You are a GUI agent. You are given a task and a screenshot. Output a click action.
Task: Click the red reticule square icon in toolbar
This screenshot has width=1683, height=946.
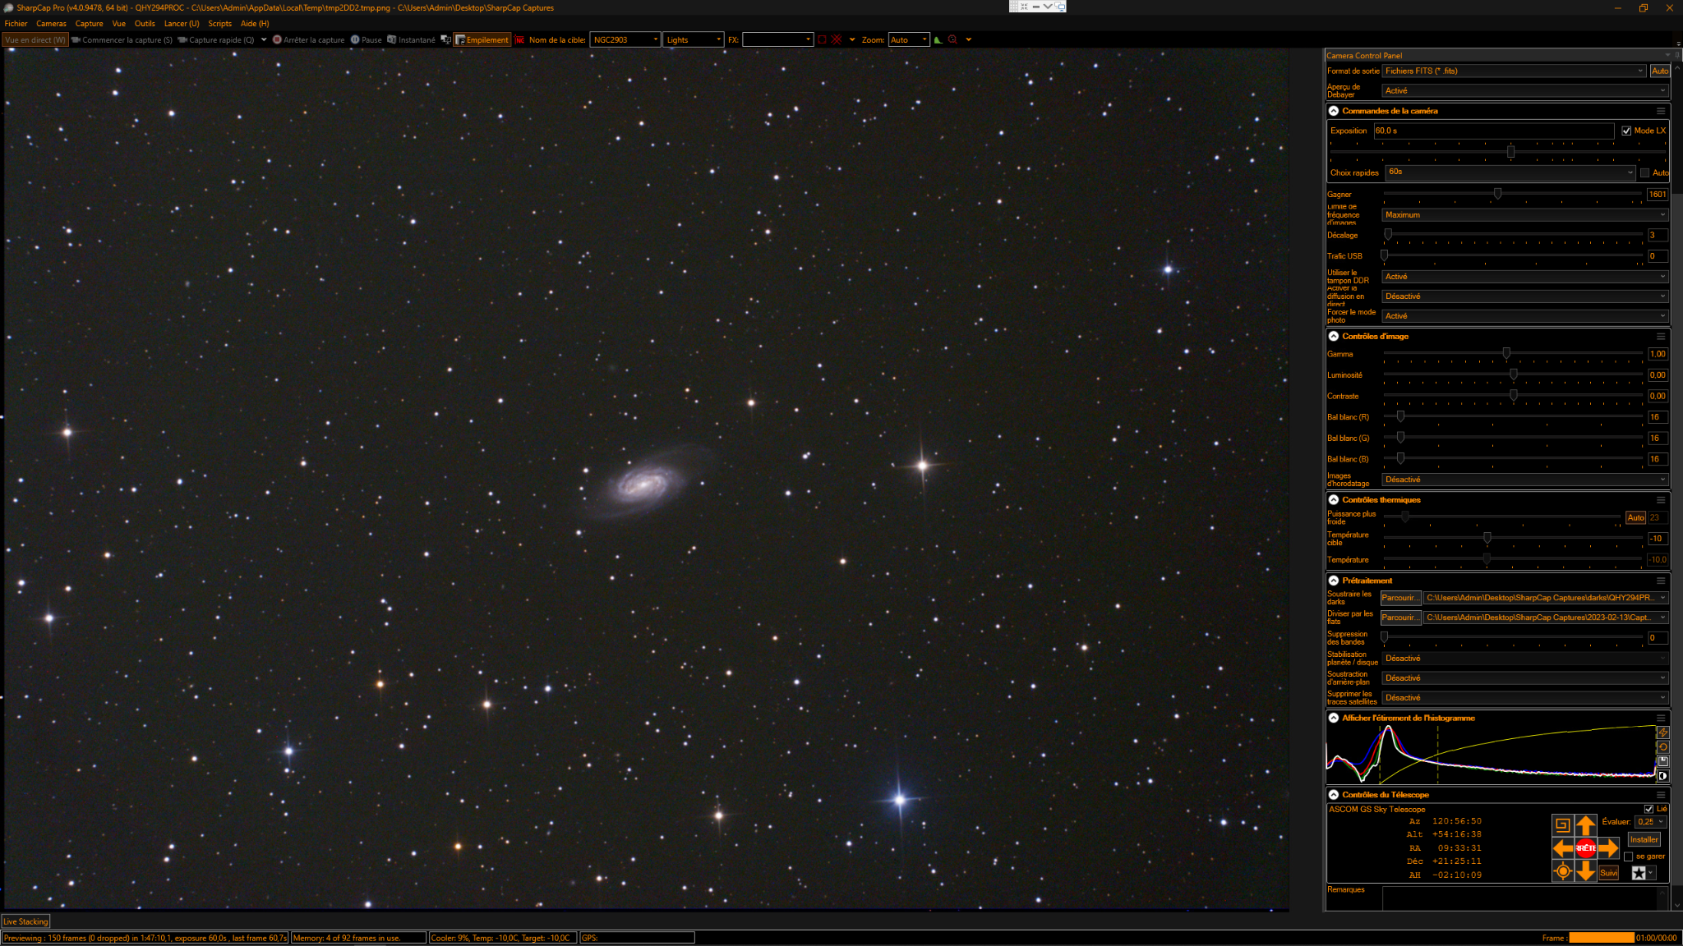(x=822, y=39)
